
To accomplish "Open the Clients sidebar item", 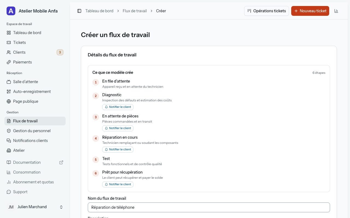I will 35,52.
